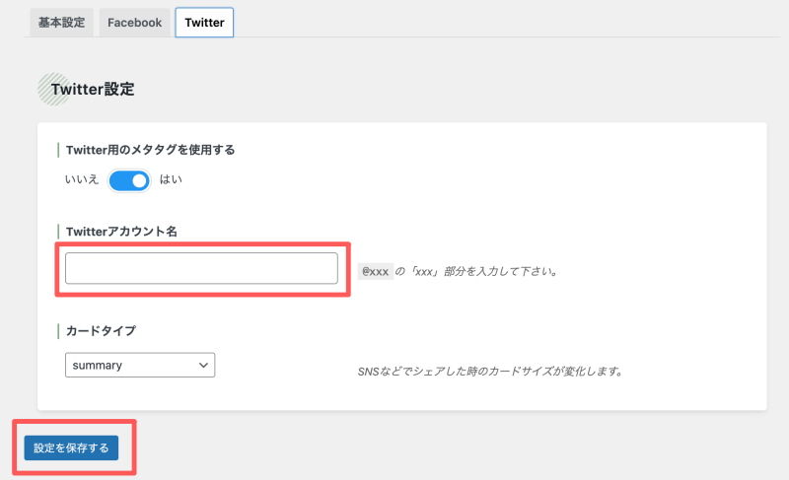Click the Twitter設定 heading text
Image resolution: width=789 pixels, height=480 pixels.
[93, 89]
